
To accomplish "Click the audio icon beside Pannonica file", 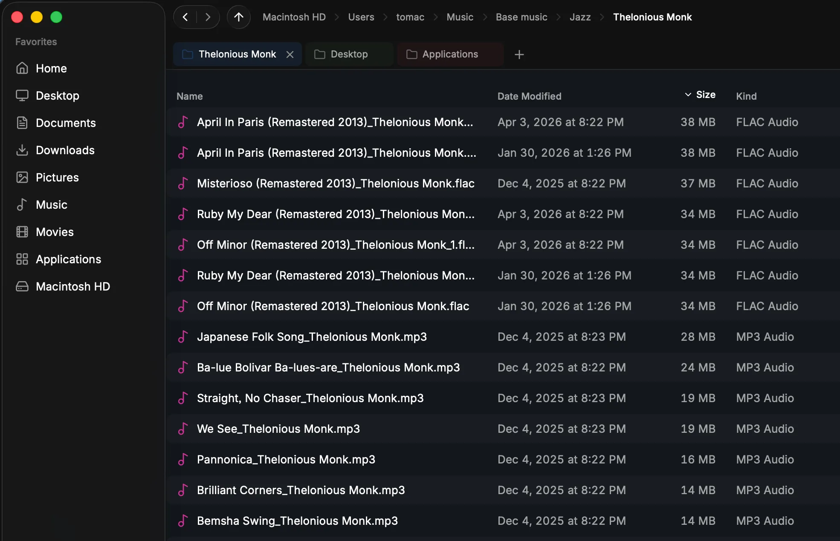I will point(183,459).
